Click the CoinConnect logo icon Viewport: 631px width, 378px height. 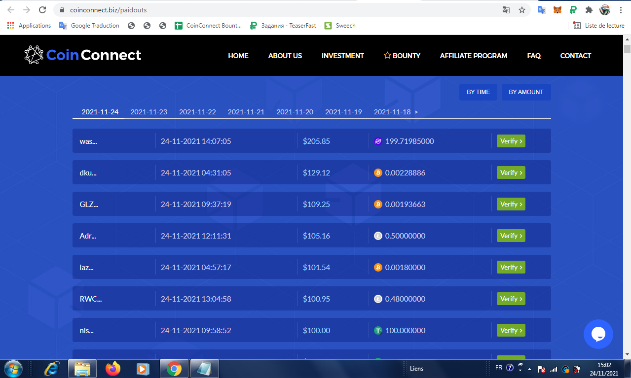tap(34, 55)
